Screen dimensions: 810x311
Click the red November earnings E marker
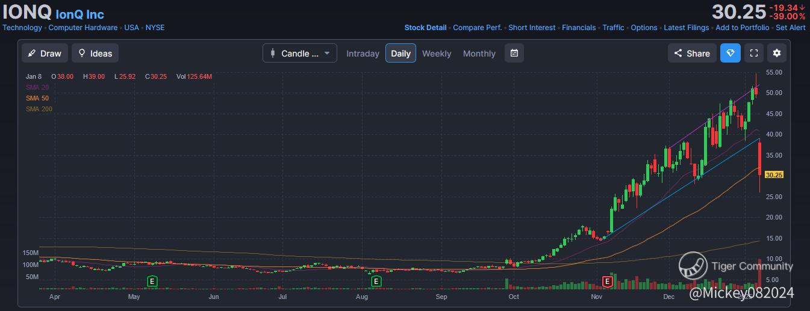[607, 281]
